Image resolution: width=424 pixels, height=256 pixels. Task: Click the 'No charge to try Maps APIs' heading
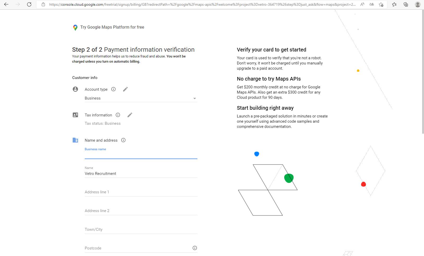point(269,79)
